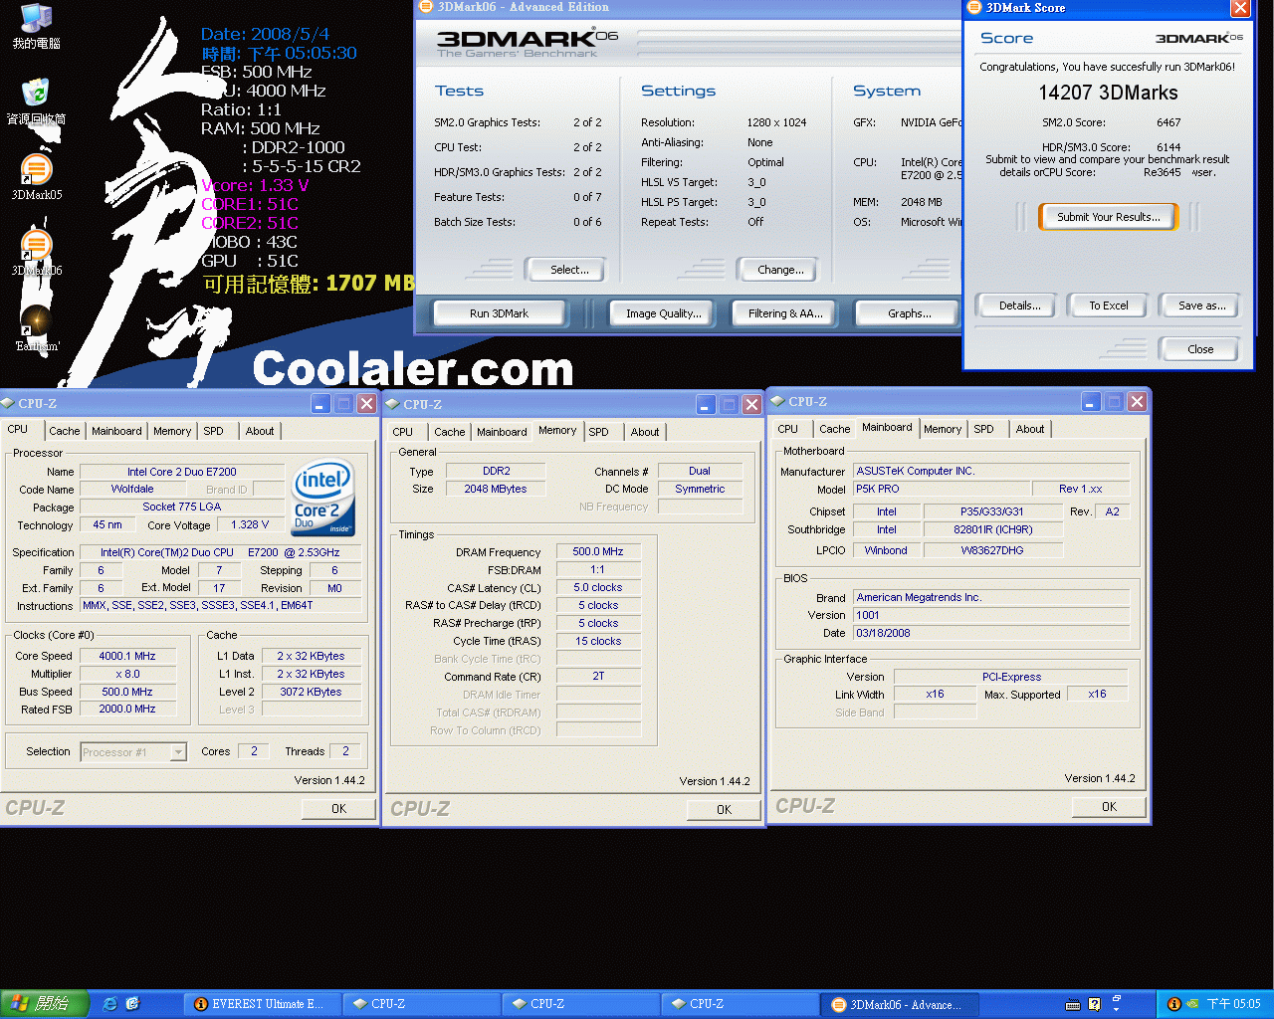
Task: Click the Command Rate value '2T'
Action: pyautogui.click(x=598, y=676)
